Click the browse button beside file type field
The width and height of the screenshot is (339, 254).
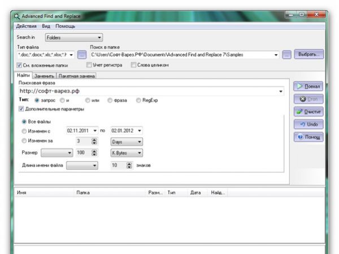coord(82,55)
